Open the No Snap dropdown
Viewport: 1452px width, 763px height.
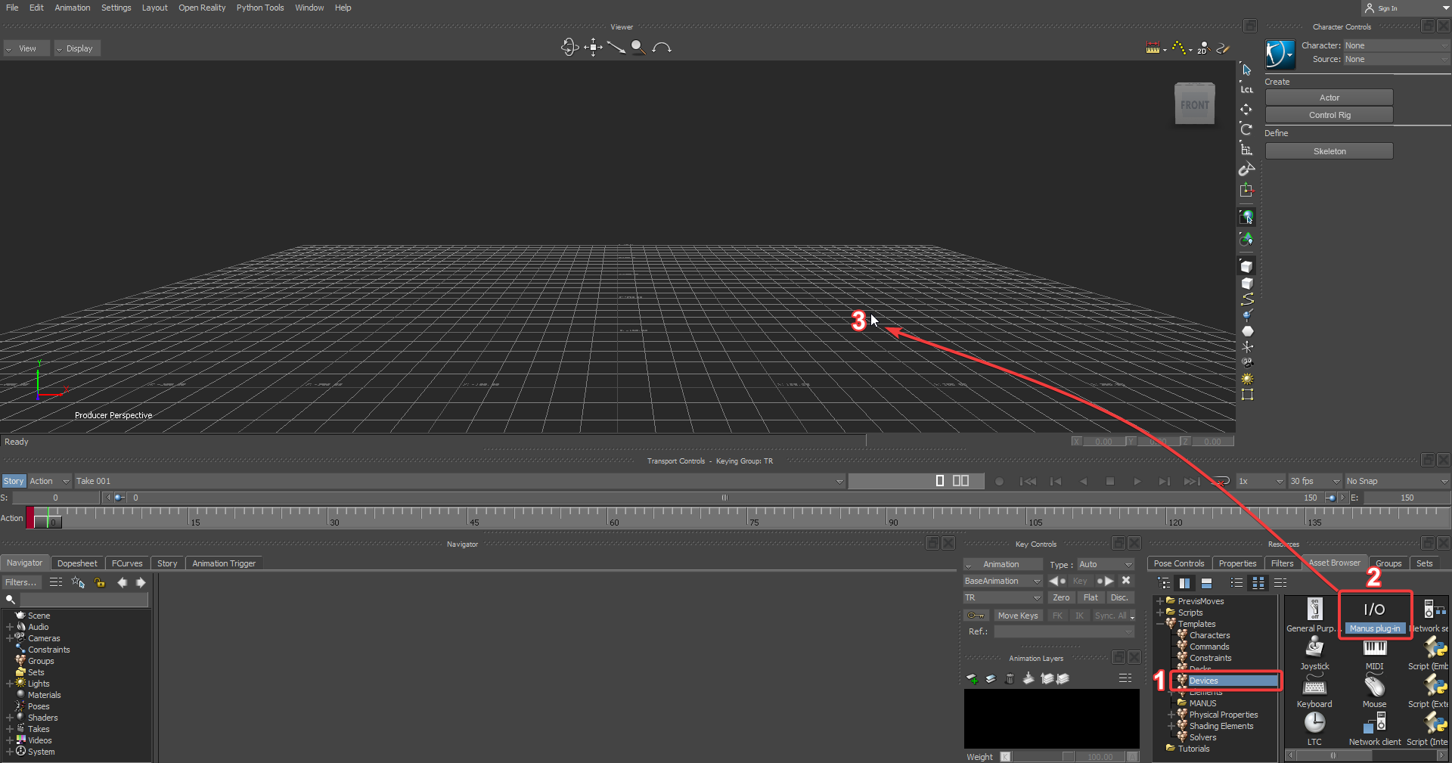[1396, 481]
